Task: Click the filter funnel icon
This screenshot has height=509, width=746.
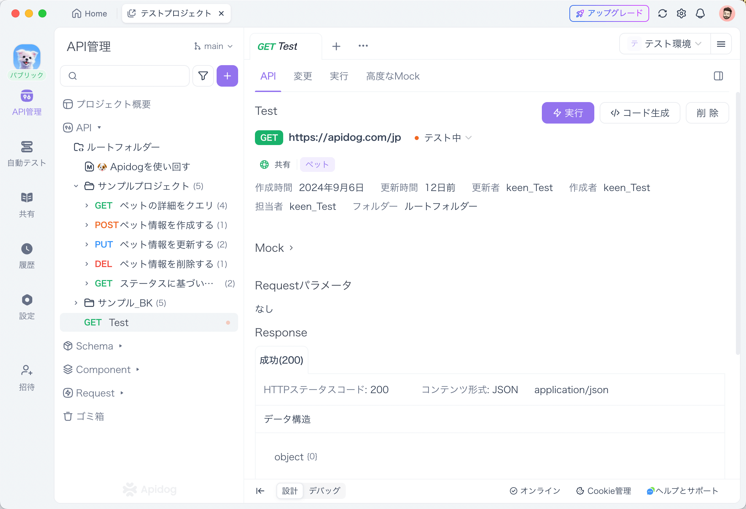Action: [x=203, y=76]
